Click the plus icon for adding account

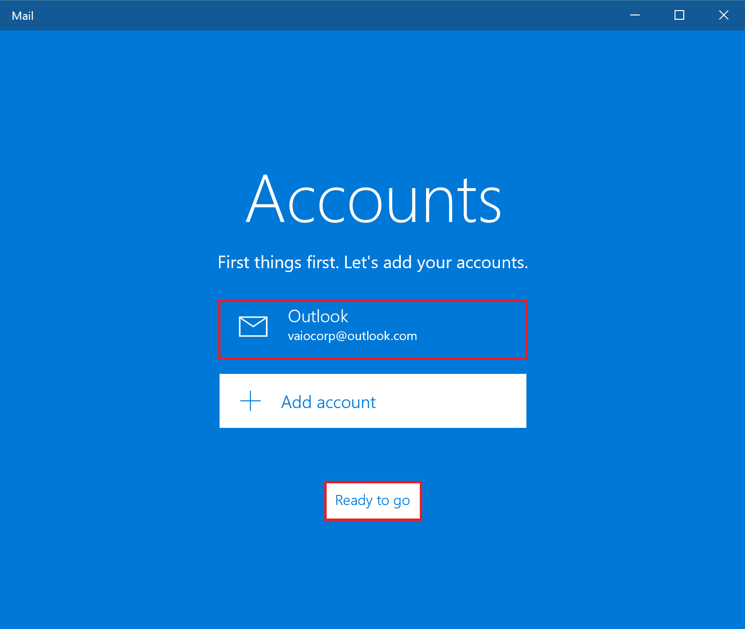click(x=250, y=401)
